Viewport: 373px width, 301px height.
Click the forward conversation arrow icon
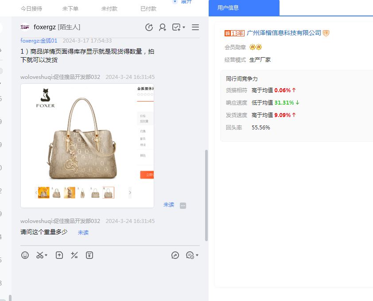[x=175, y=255]
